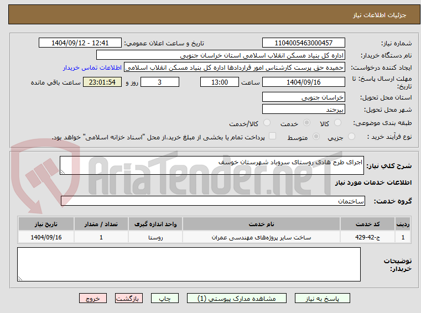Click the تعداد / مقدار column header
421x313 pixels.
(x=101, y=224)
